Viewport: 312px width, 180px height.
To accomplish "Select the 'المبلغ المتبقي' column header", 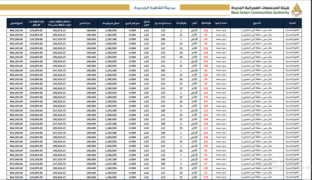I will 16,23.
